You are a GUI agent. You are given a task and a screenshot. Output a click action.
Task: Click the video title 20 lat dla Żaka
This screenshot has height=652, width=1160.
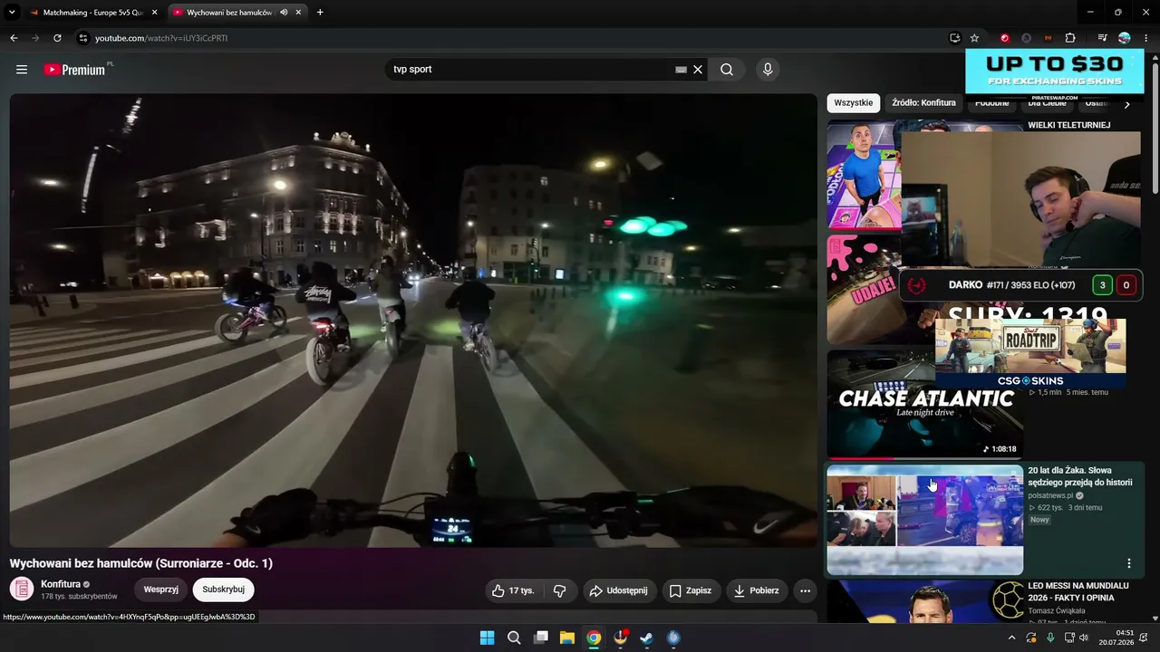tap(1080, 476)
